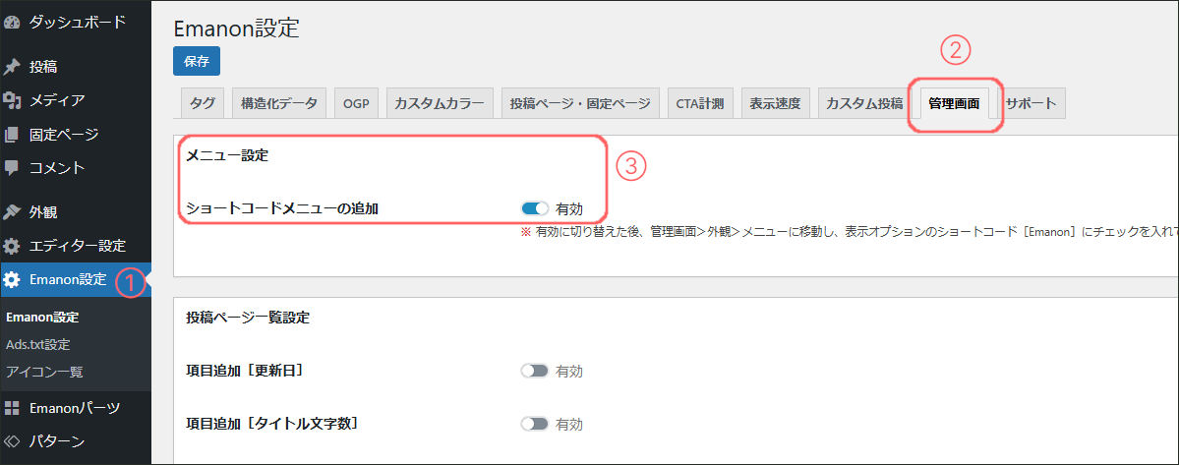Click the pushpin icon next to 投稿
1179x465 pixels.
12,67
